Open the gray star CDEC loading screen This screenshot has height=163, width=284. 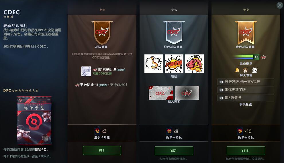tap(187, 93)
